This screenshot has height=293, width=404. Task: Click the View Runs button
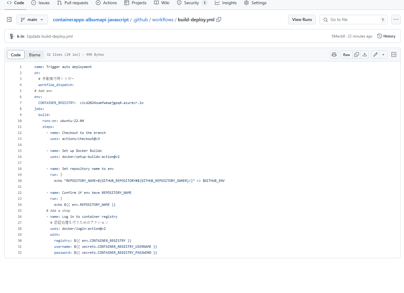(x=302, y=19)
